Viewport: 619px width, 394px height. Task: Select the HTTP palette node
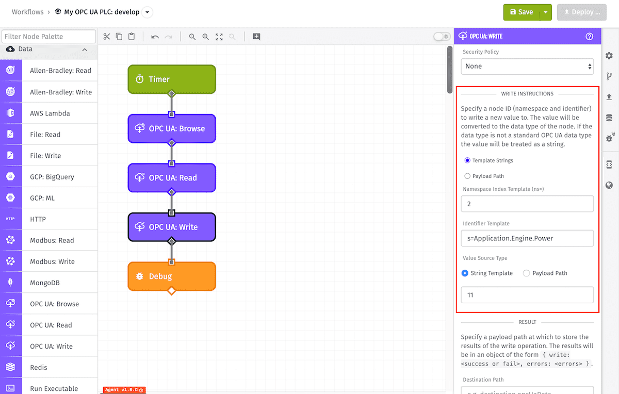49,219
